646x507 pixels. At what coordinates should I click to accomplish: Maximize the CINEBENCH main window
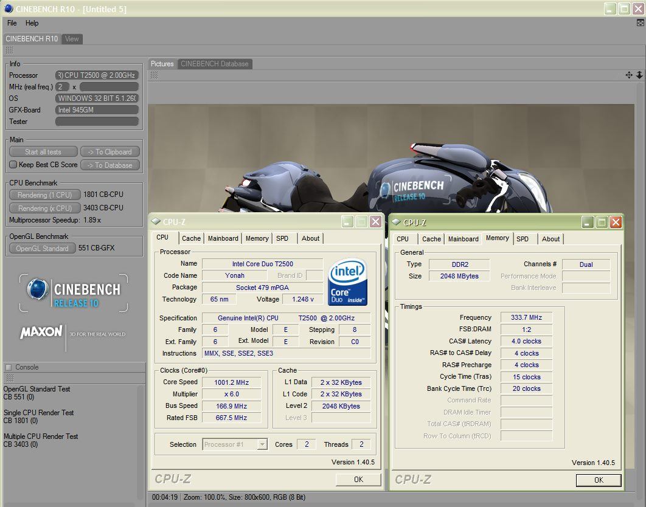pyautogui.click(x=625, y=9)
